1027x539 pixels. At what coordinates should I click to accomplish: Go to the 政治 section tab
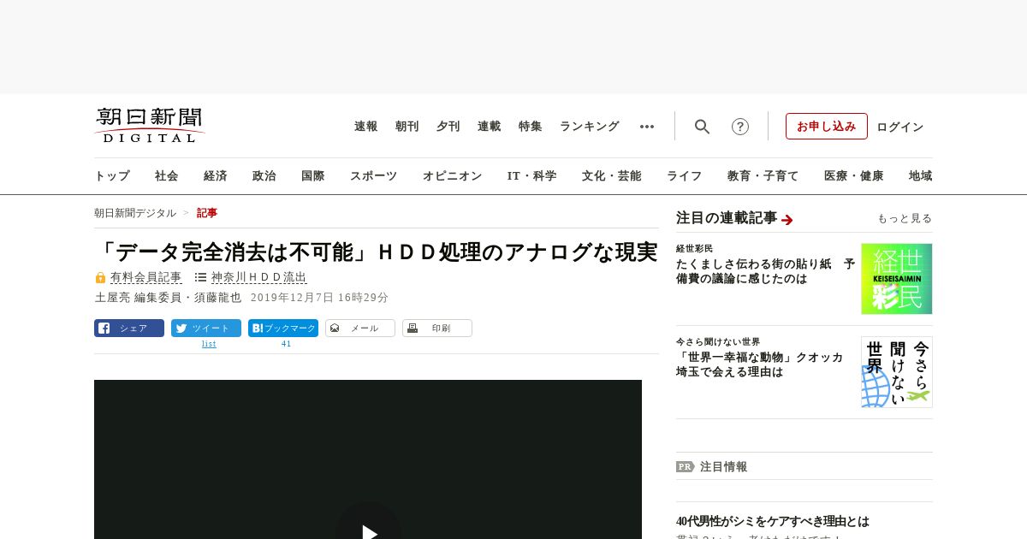(264, 176)
